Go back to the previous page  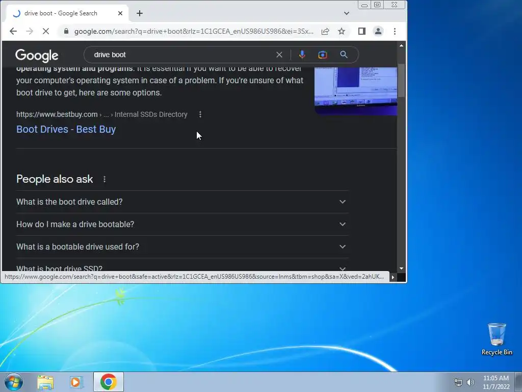pos(13,31)
